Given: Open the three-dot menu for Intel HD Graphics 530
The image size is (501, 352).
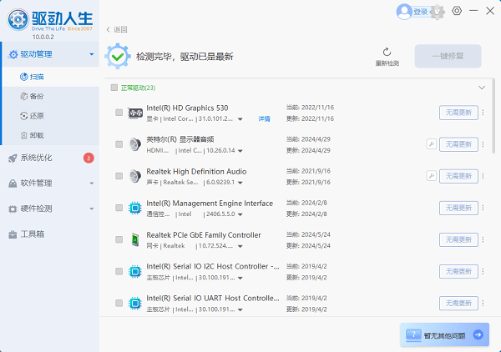Looking at the screenshot, I should [x=483, y=113].
